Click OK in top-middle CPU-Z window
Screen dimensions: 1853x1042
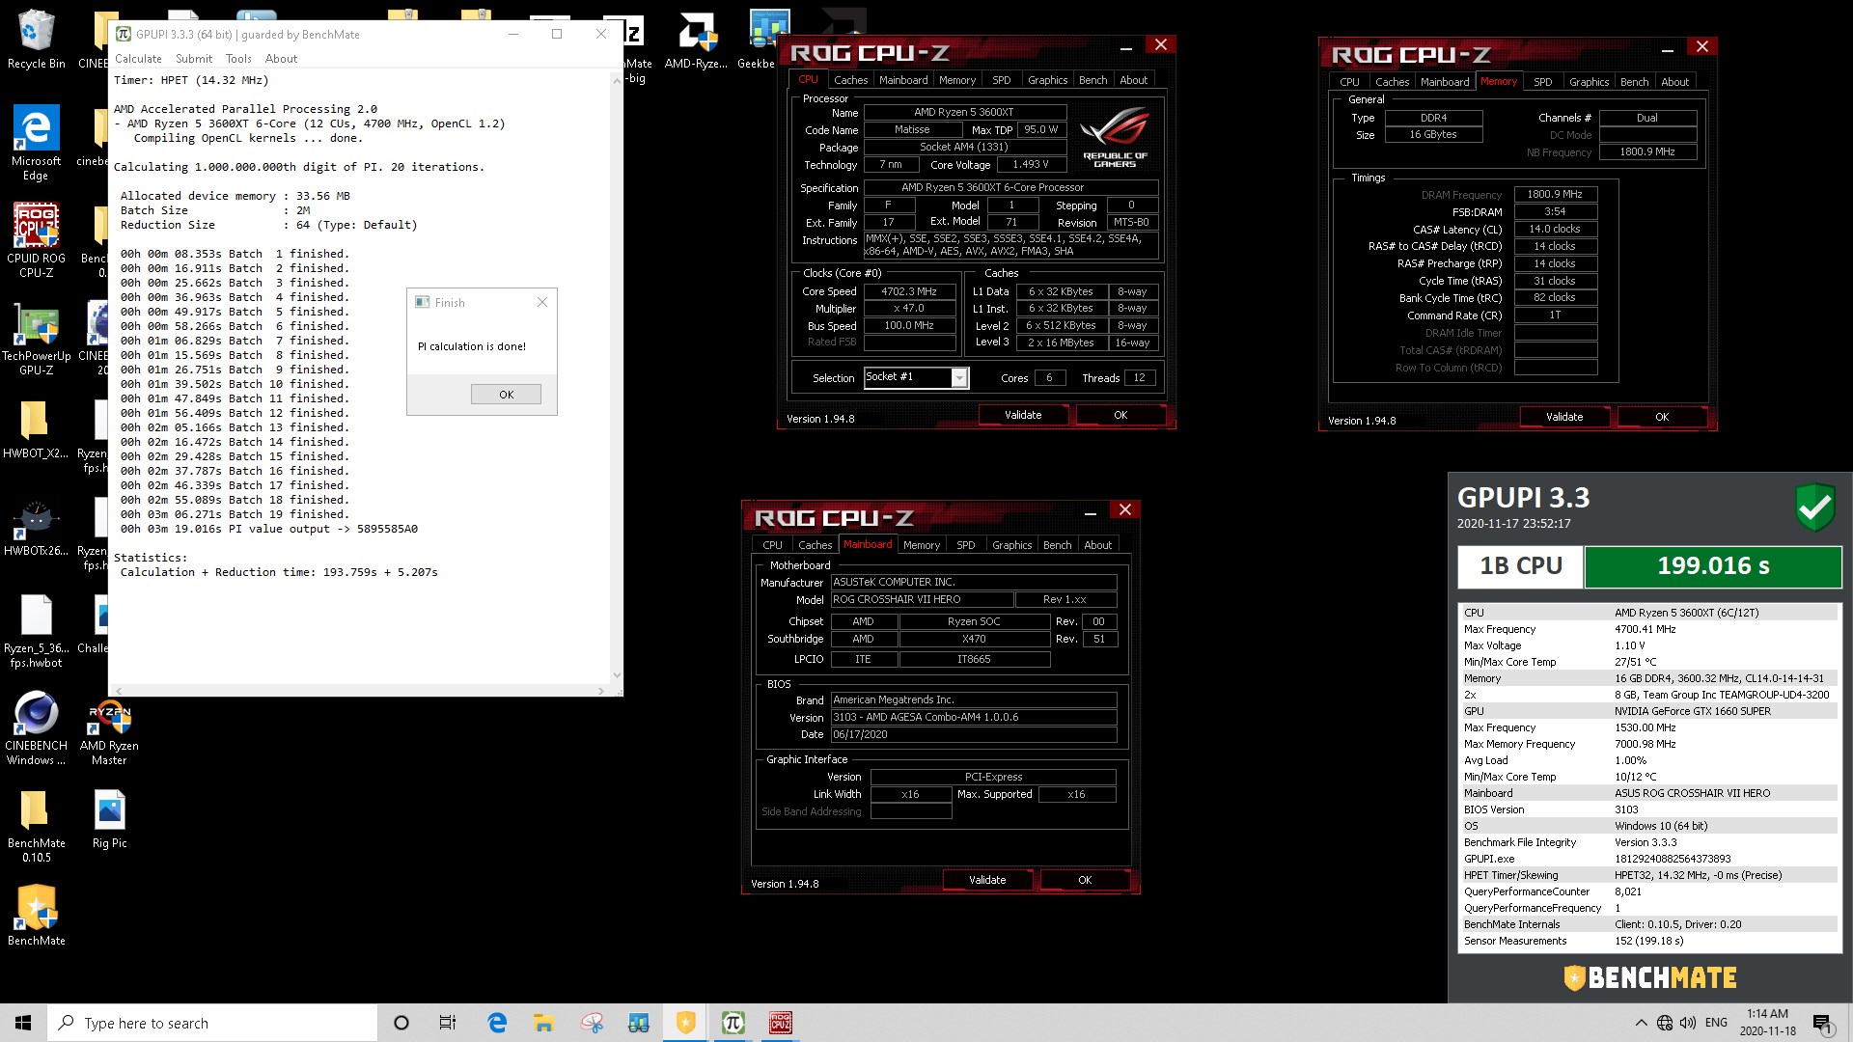tap(1120, 415)
